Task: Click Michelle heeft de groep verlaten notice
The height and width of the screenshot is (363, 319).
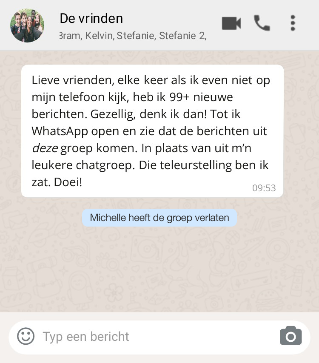Action: click(x=159, y=218)
